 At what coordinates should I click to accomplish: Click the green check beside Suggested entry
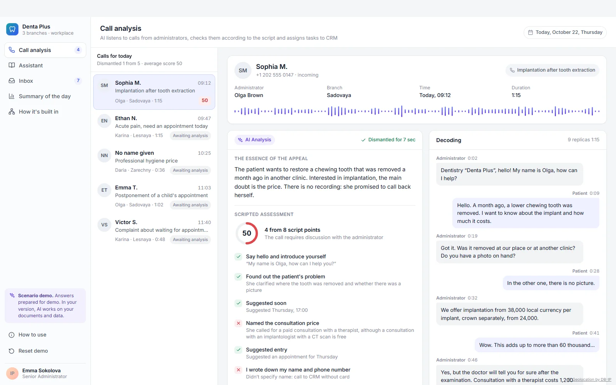238,350
